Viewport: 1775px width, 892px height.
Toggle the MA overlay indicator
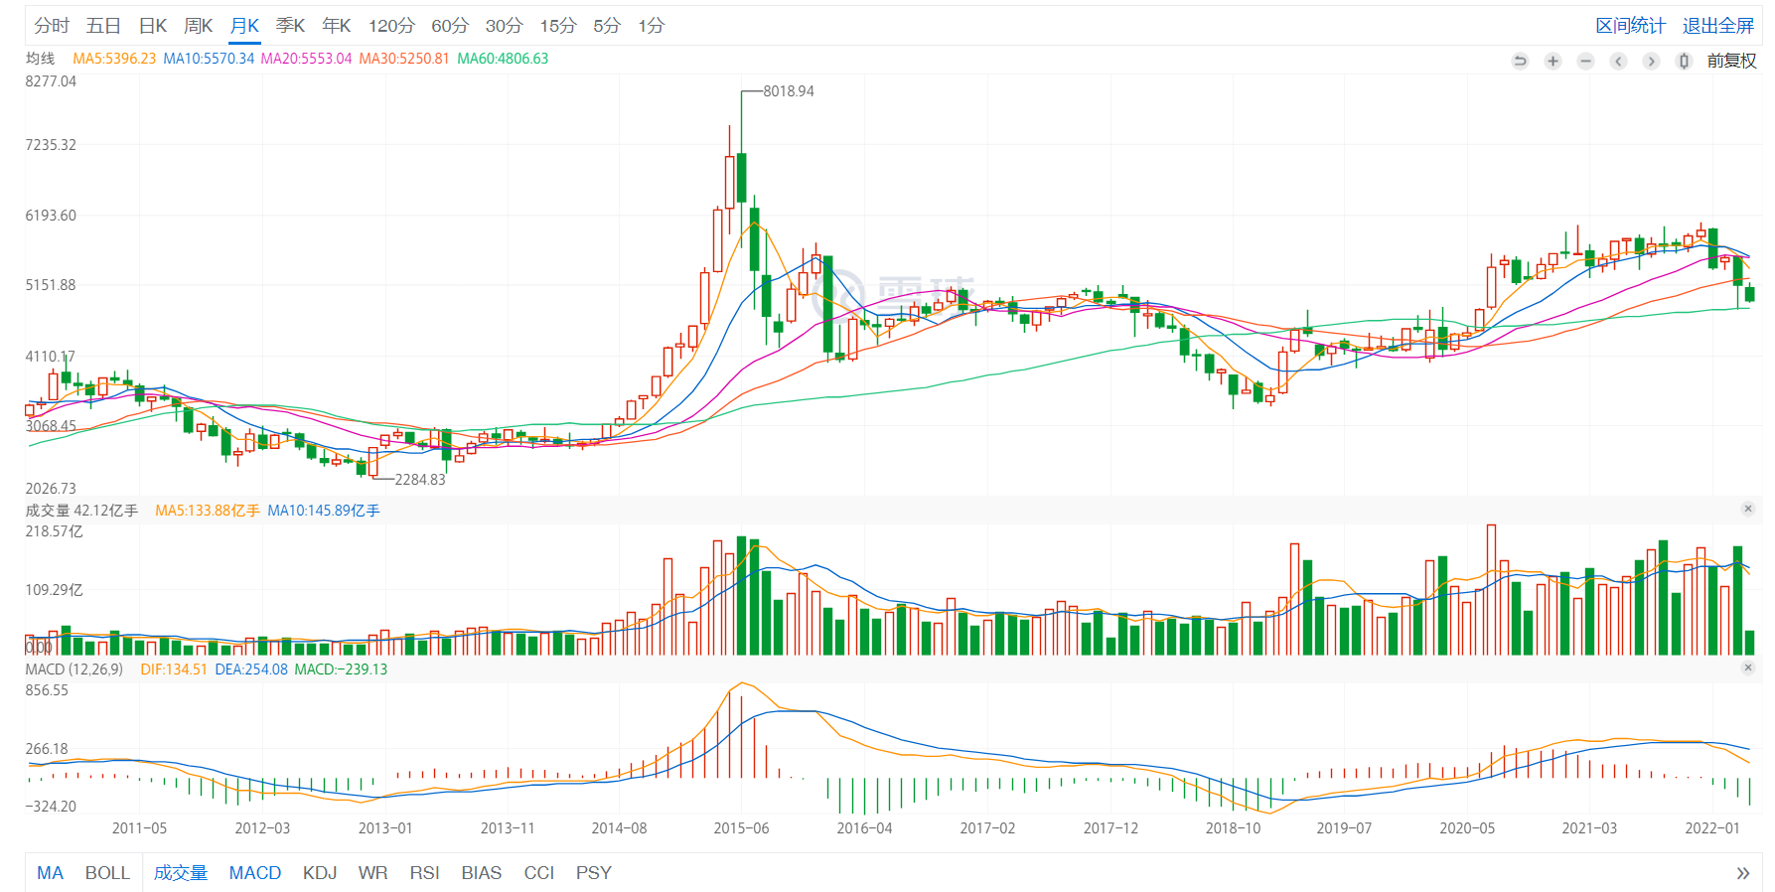pos(50,873)
